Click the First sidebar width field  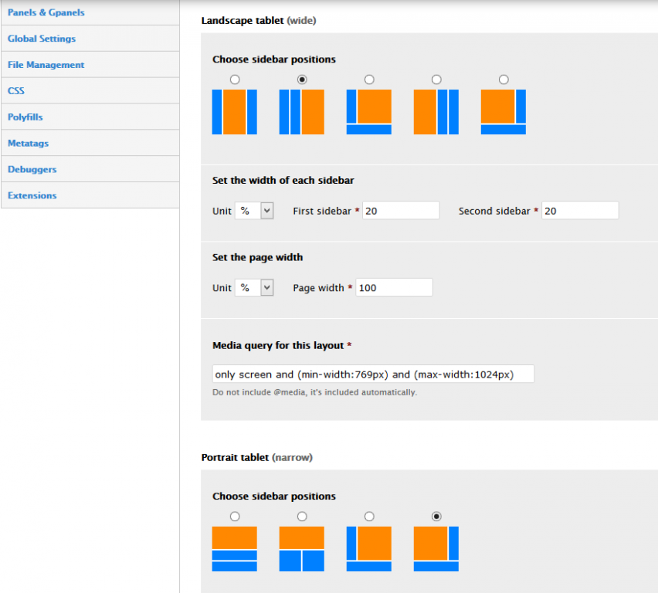click(x=401, y=211)
